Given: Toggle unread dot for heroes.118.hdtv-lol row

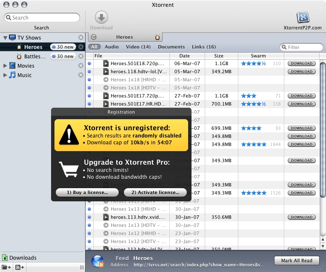Looking at the screenshot, I should tap(89, 72).
